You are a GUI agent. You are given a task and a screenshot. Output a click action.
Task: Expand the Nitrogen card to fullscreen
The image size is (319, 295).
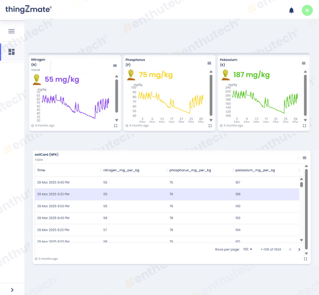click(x=116, y=126)
